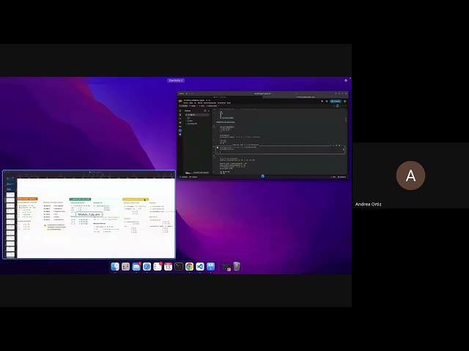
Task: Open the Archivo menu in Colab
Action: coord(185,102)
